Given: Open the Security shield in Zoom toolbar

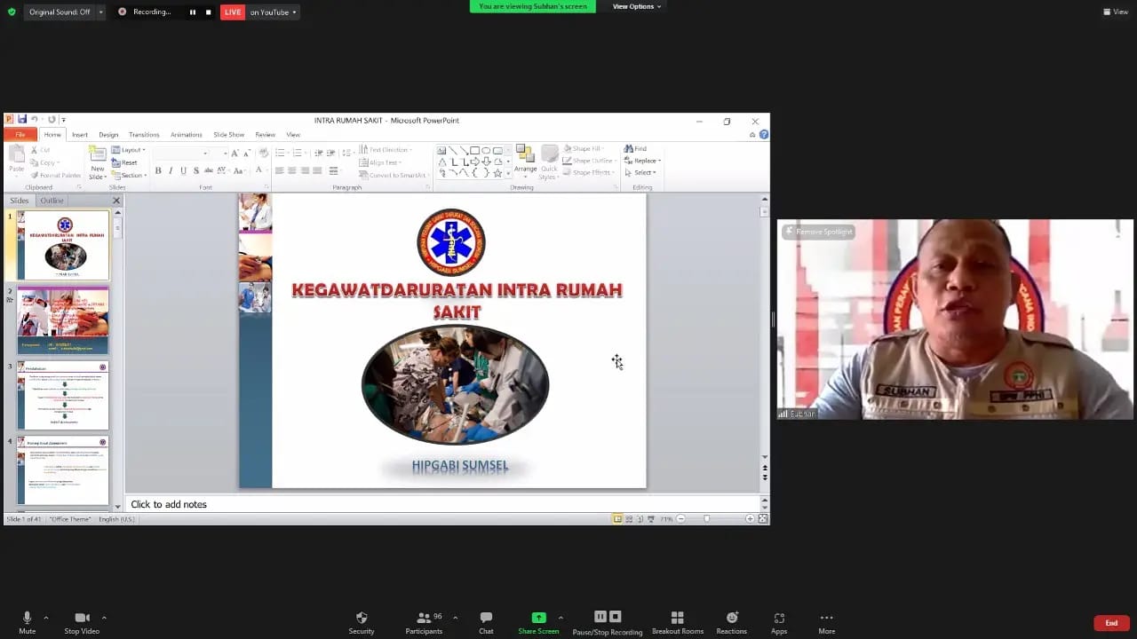Looking at the screenshot, I should click(x=361, y=618).
